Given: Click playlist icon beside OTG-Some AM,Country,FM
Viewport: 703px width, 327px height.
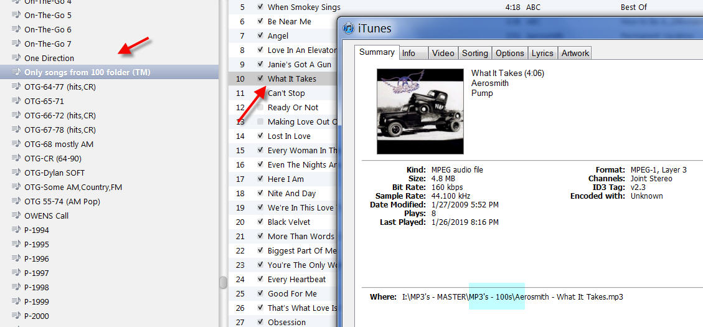Looking at the screenshot, I should 17,187.
